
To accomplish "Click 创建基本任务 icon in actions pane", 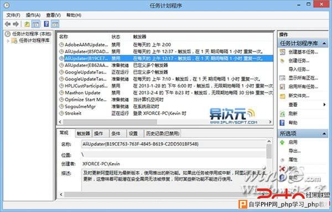I will tap(282, 52).
